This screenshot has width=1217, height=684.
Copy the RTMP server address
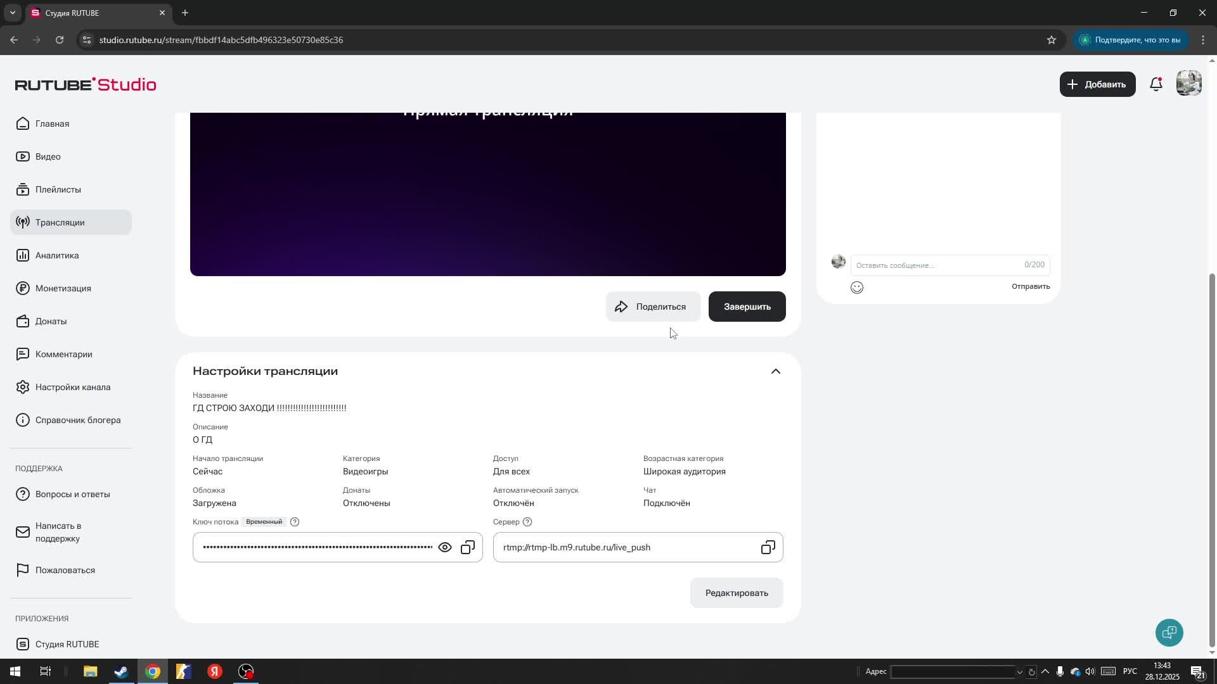pyautogui.click(x=768, y=547)
